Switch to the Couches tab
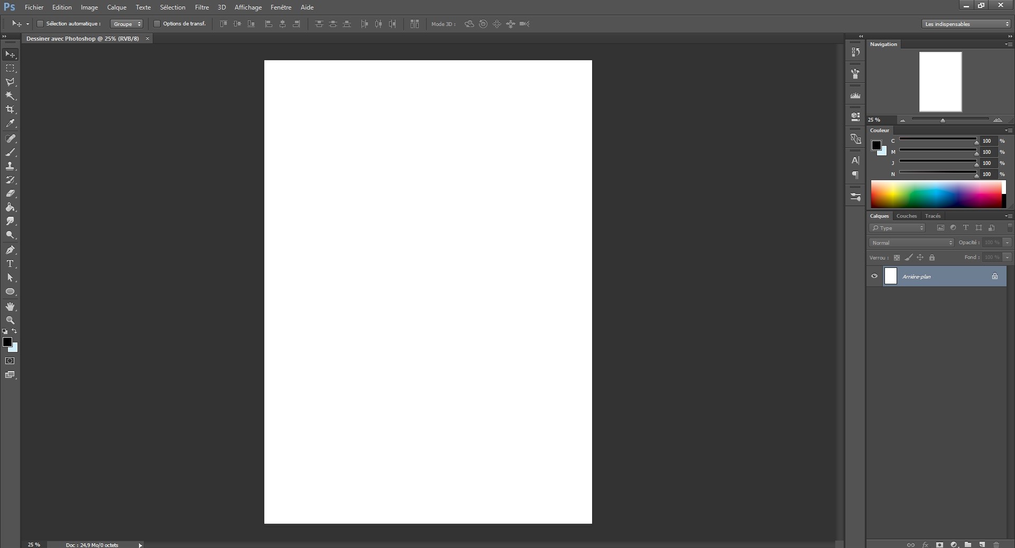The image size is (1015, 548). 906,216
